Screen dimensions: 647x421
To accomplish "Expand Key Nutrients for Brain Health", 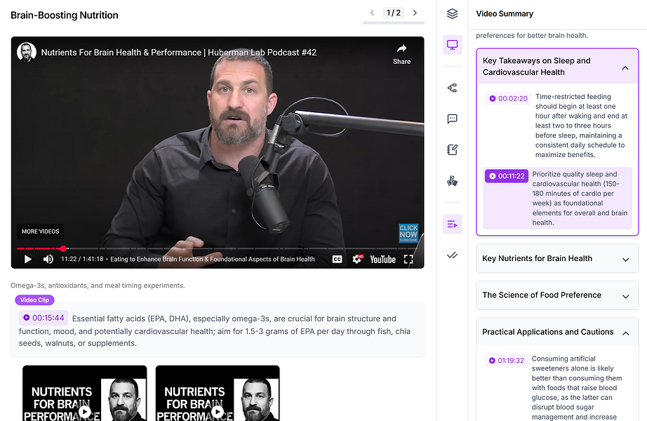I will tap(557, 259).
